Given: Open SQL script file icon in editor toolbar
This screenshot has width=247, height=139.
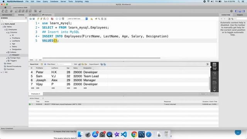Looking at the screenshot, I should [x=30, y=19].
